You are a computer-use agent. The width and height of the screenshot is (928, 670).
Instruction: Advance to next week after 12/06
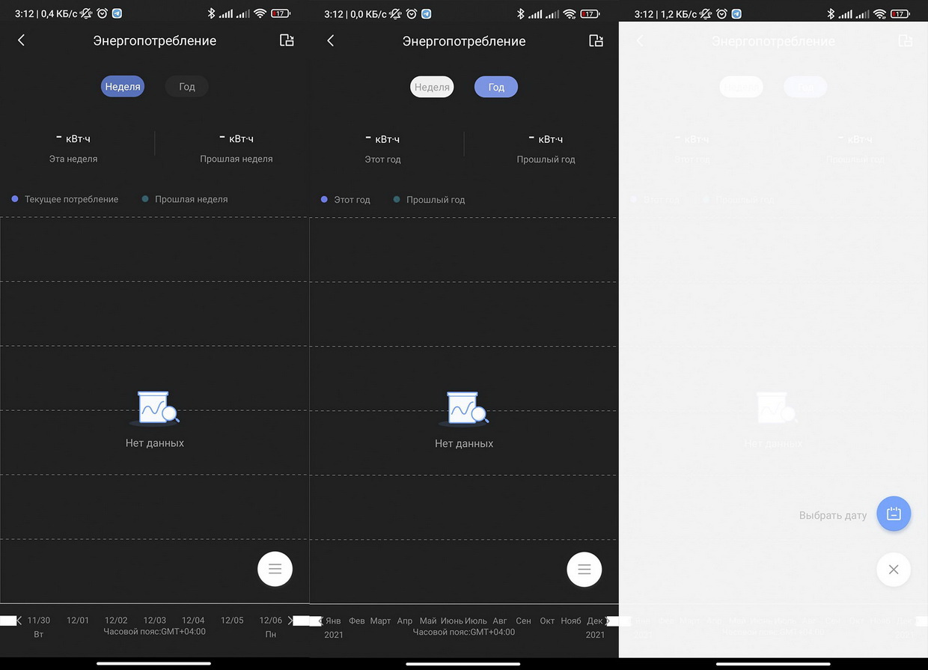point(290,621)
